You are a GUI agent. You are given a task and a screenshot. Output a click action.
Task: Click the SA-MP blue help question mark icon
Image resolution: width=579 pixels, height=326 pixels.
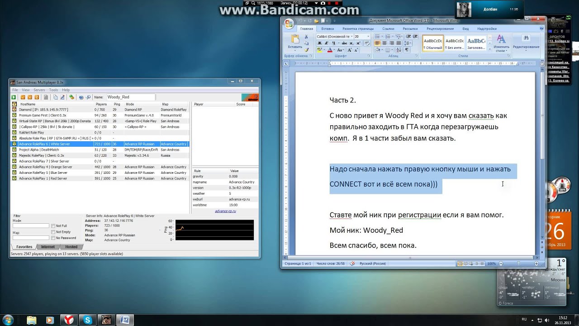tap(81, 97)
